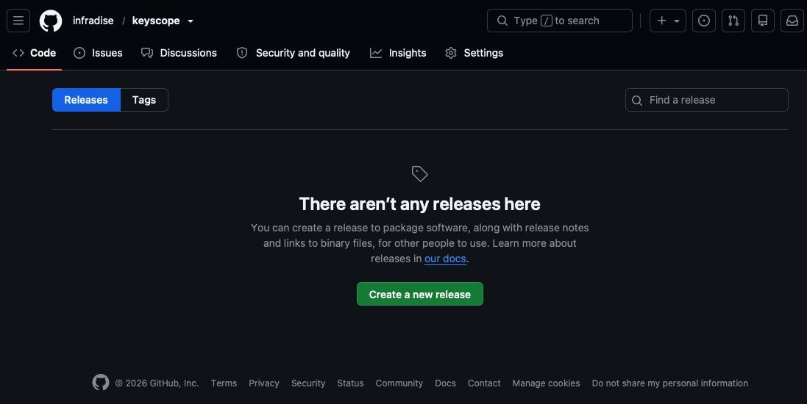Screen dimensions: 807x404
Task: Open the Contact footer link
Action: click(x=484, y=383)
